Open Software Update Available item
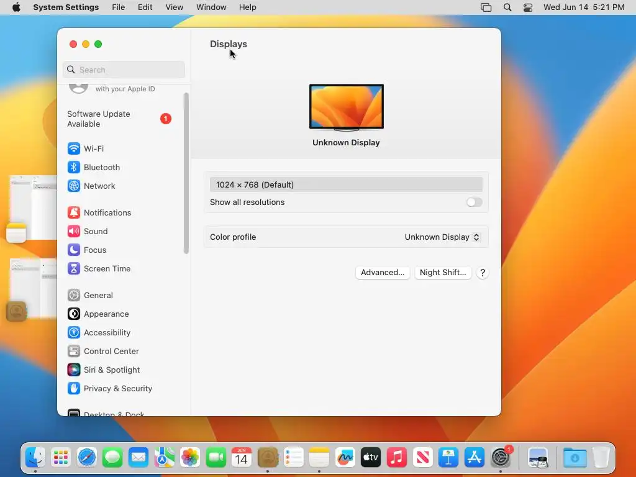Image resolution: width=636 pixels, height=477 pixels. (x=119, y=119)
